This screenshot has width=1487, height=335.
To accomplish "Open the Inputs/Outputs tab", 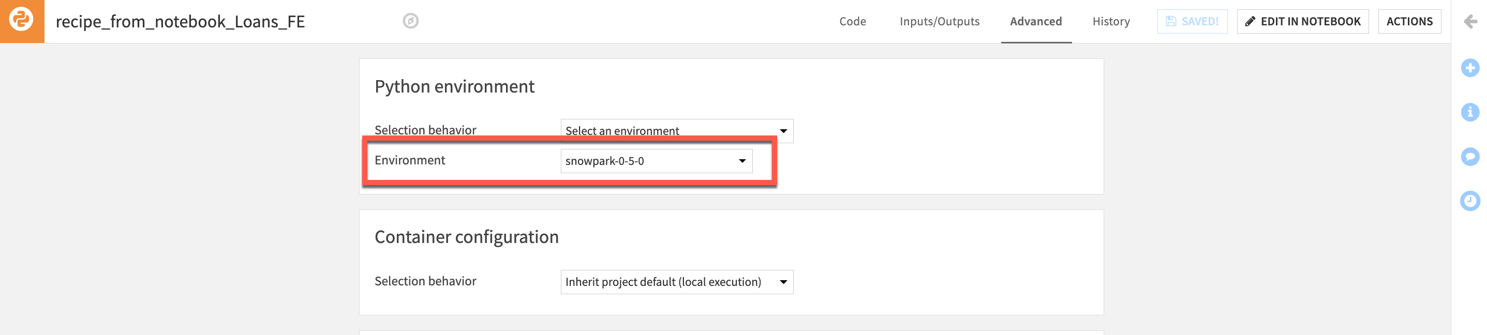I will (939, 22).
